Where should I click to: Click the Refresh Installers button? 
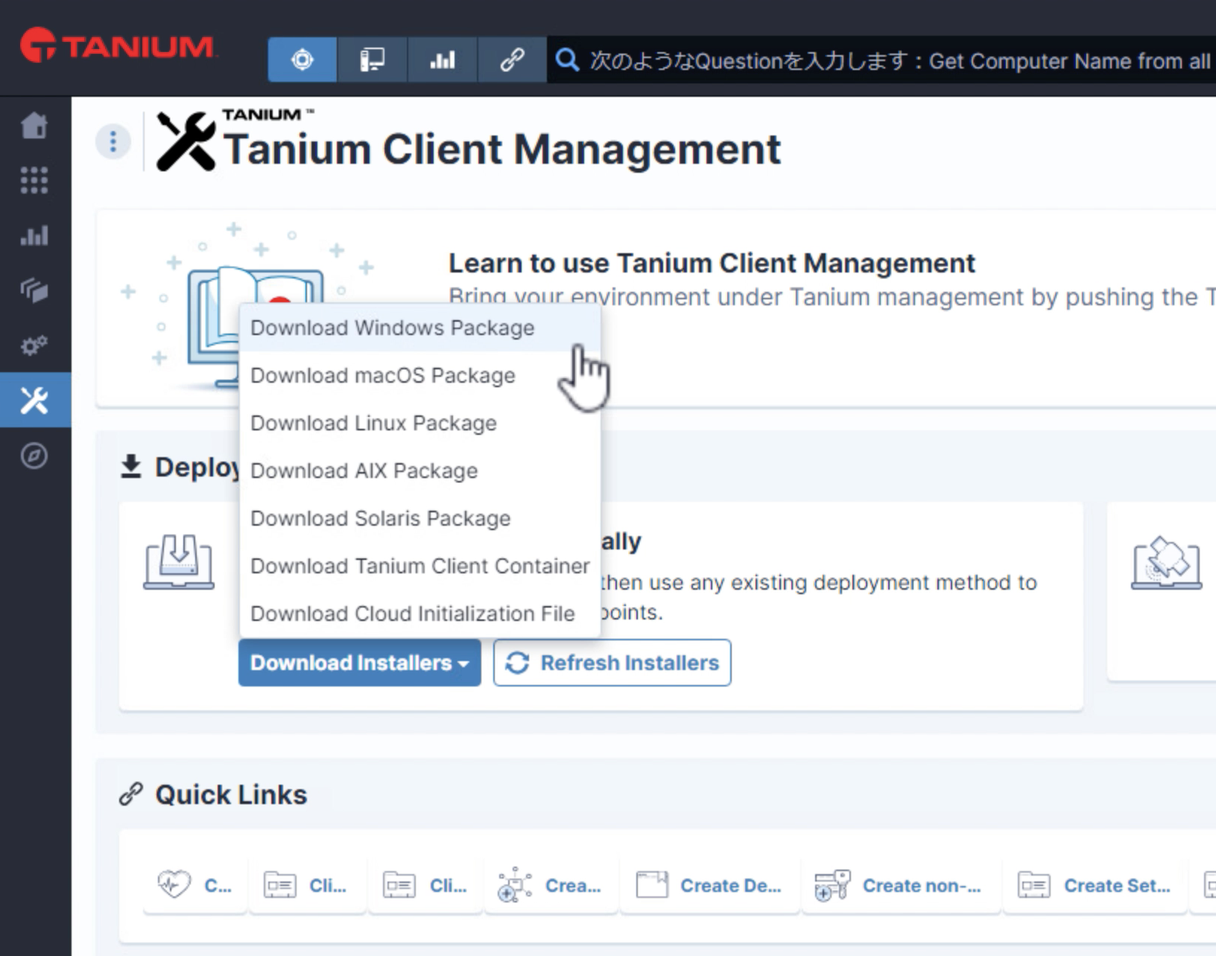tap(612, 663)
